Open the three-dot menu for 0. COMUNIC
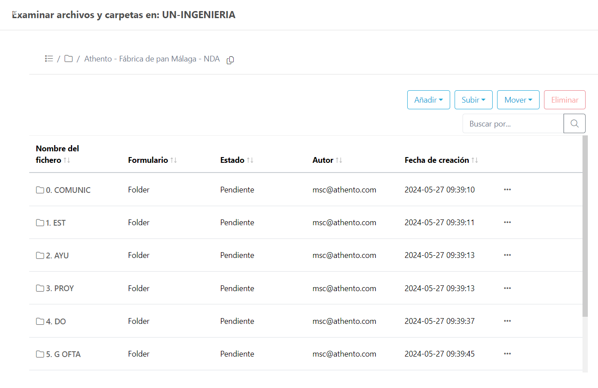Image resolution: width=598 pixels, height=388 pixels. [x=507, y=190]
